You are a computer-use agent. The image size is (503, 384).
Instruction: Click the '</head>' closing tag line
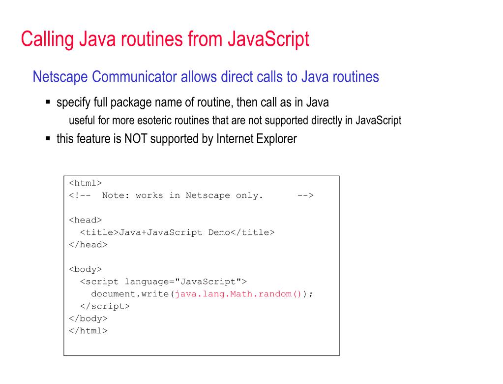pyautogui.click(x=88, y=245)
